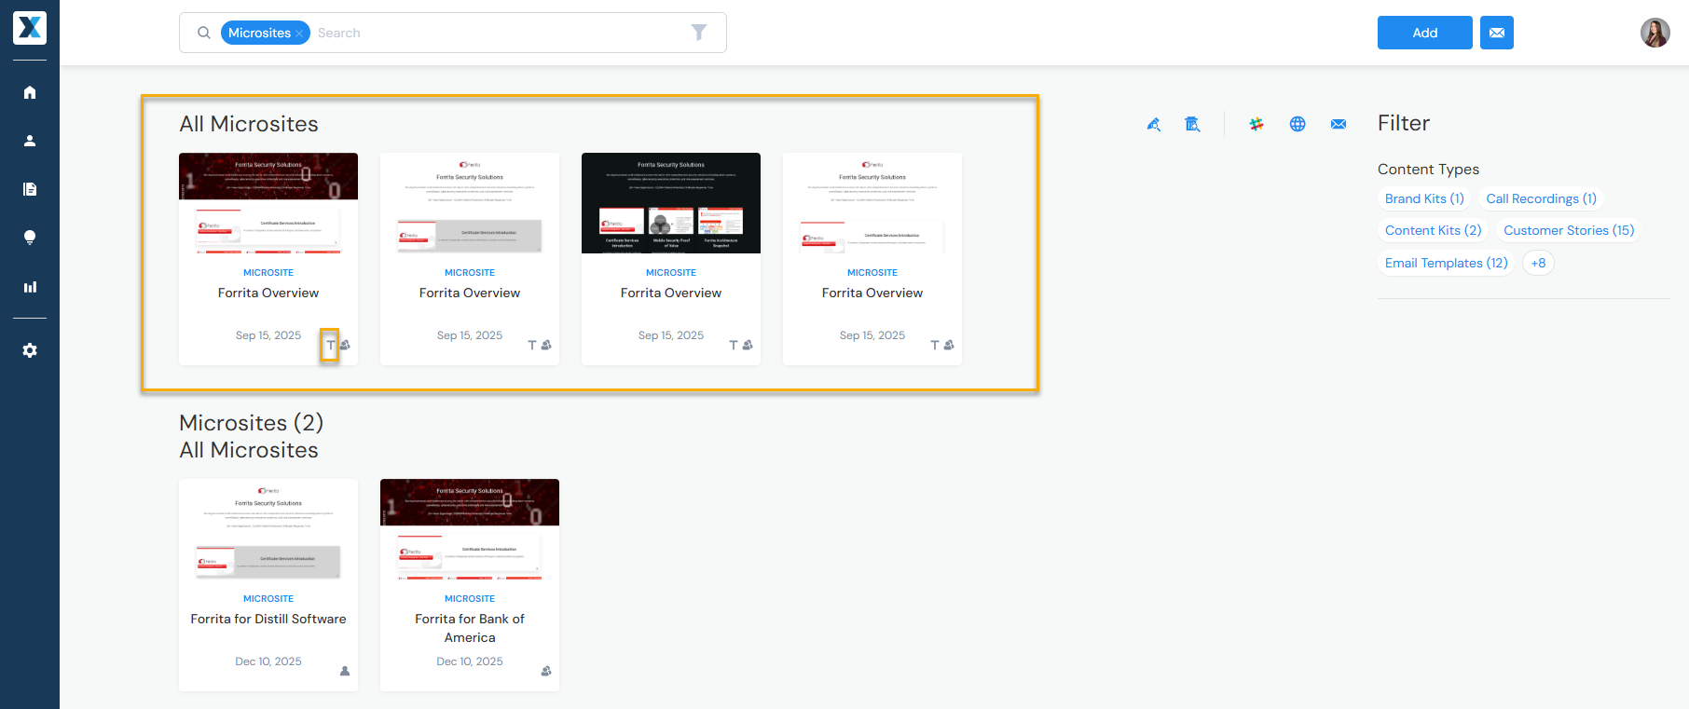This screenshot has width=1689, height=709.
Task: Filter by Brand Kits (1)
Action: point(1424,198)
